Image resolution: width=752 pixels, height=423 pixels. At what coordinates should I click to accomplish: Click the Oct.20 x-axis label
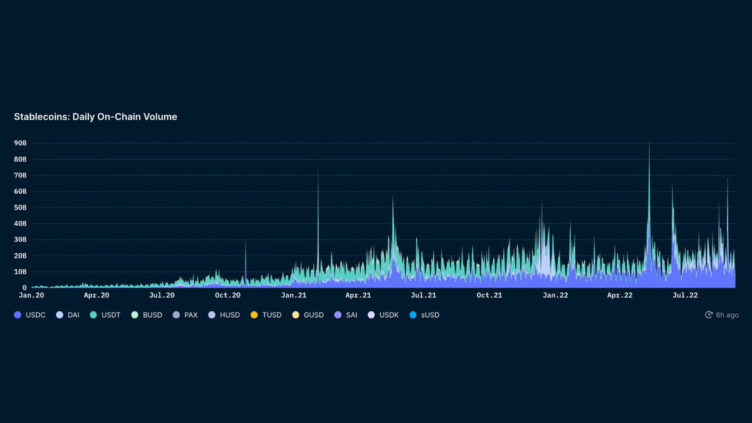pyautogui.click(x=227, y=295)
